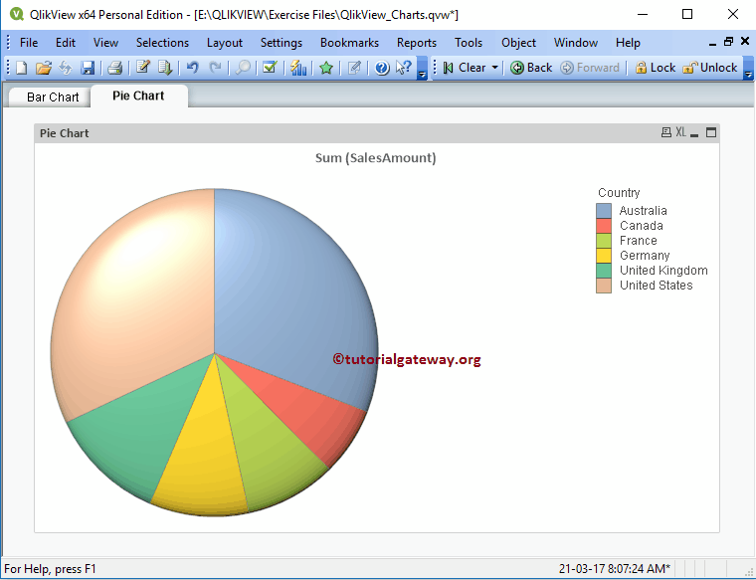Open the Edit menu

coord(66,43)
